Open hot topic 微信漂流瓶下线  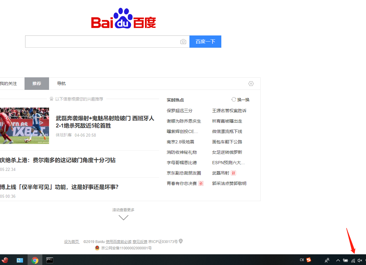(x=227, y=131)
